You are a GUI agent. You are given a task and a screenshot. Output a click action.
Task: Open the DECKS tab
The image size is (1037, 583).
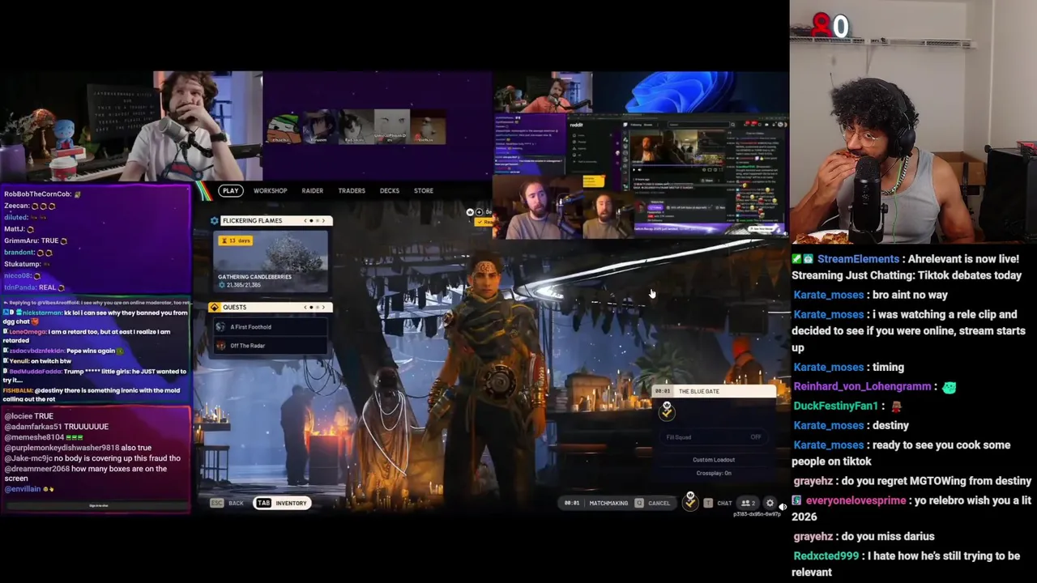coord(389,191)
